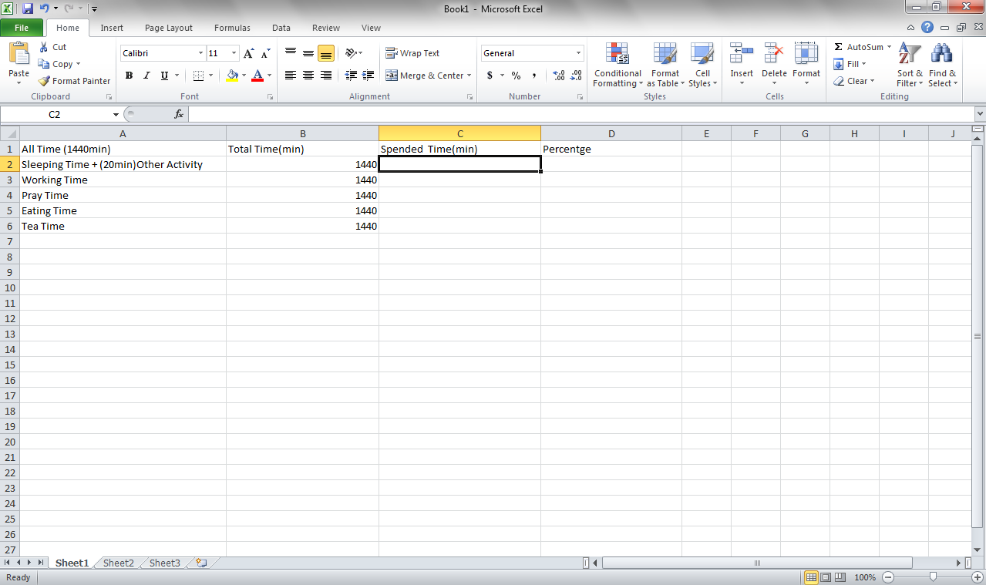Screen dimensions: 986x585
Task: Click the Sort & Filter button
Action: click(x=909, y=66)
